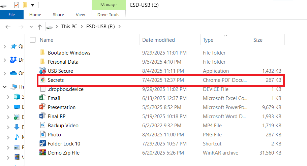Select the Demo Zip FIle name

pos(64,153)
